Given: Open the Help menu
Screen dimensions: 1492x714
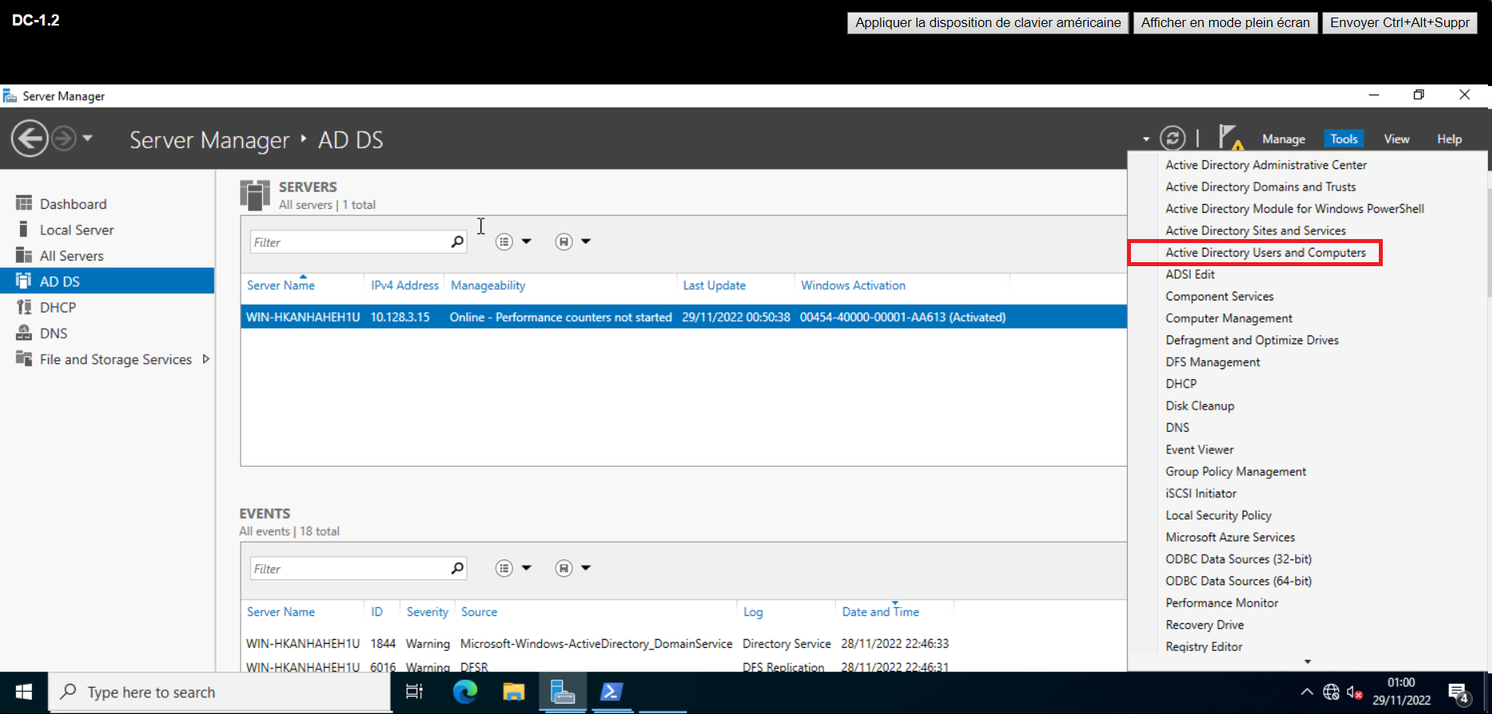Looking at the screenshot, I should pos(1449,139).
